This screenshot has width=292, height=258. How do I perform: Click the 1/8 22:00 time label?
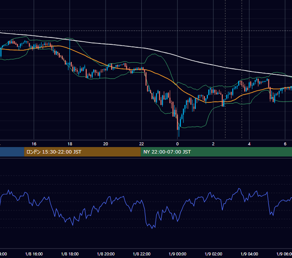[142, 254]
